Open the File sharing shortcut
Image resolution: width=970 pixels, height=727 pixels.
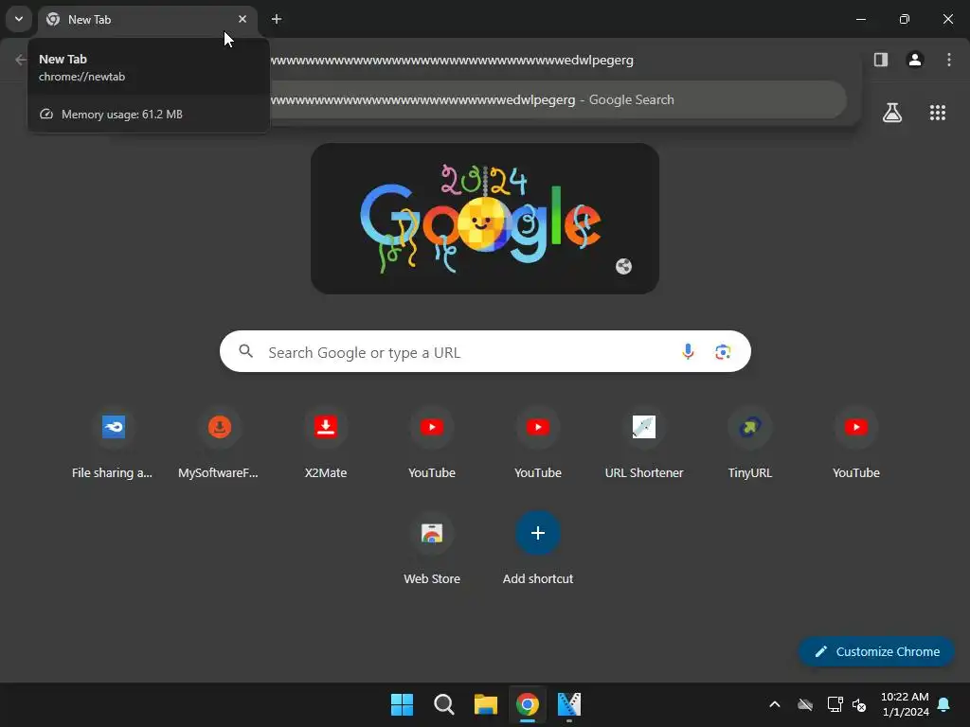(114, 443)
